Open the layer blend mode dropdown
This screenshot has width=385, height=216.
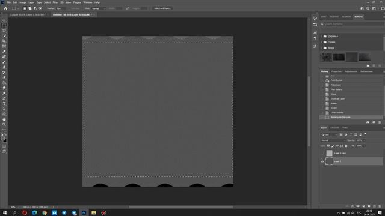click(333, 140)
